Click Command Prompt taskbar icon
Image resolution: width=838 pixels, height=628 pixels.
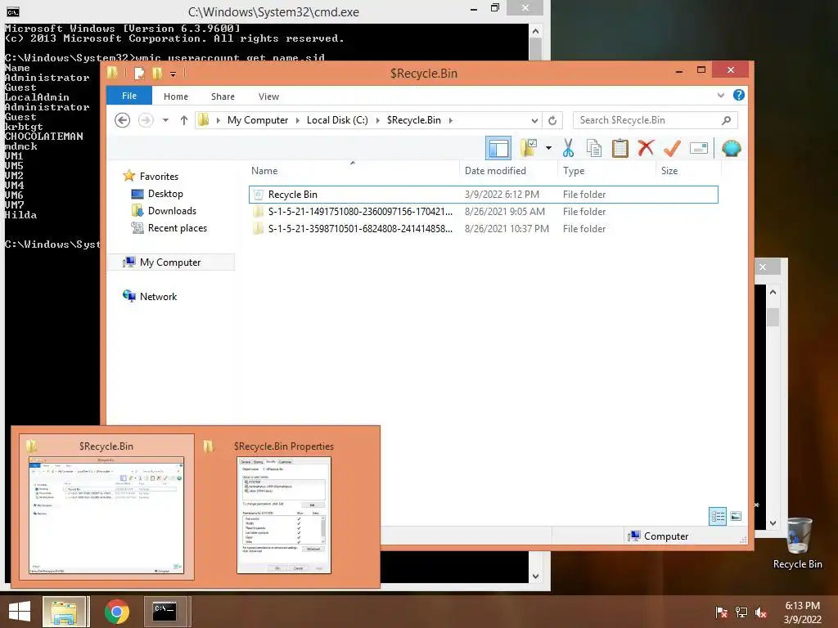(165, 612)
